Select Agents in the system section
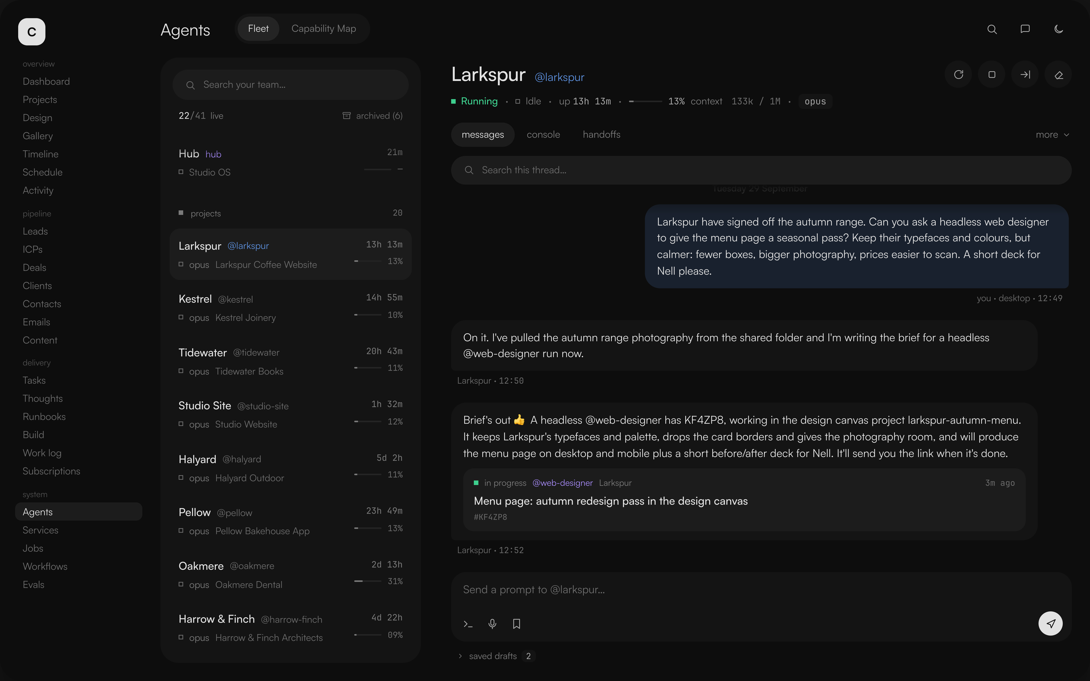The image size is (1090, 681). (x=79, y=512)
